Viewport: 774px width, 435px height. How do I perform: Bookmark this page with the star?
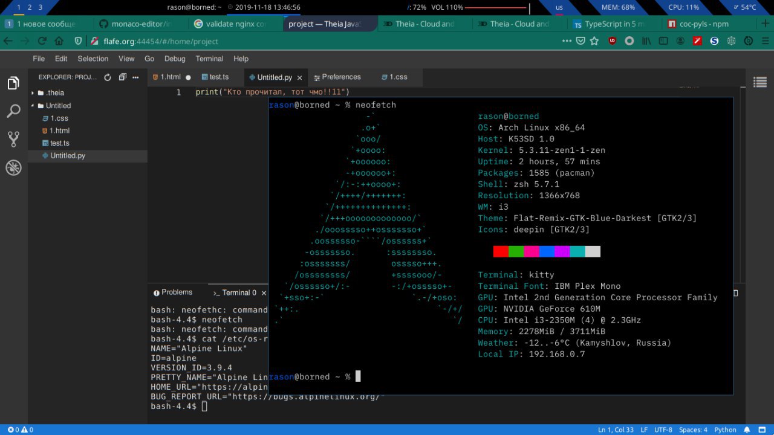(x=594, y=41)
